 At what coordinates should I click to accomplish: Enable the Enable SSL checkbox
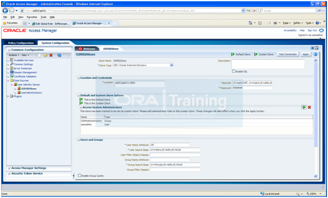point(233,71)
